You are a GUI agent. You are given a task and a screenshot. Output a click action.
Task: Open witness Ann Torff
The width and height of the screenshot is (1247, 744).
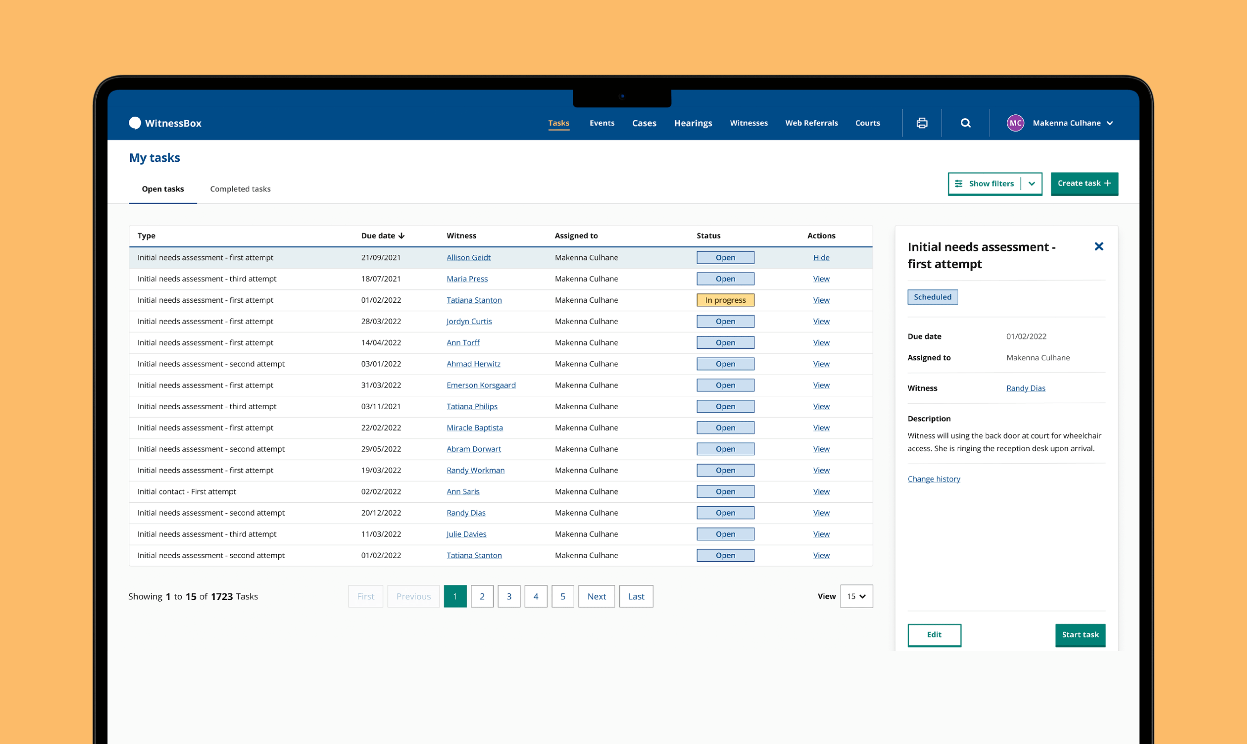click(463, 343)
